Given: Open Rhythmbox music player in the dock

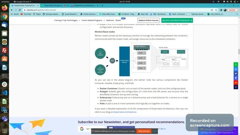Looking at the screenshot, I should click(x=4, y=42).
